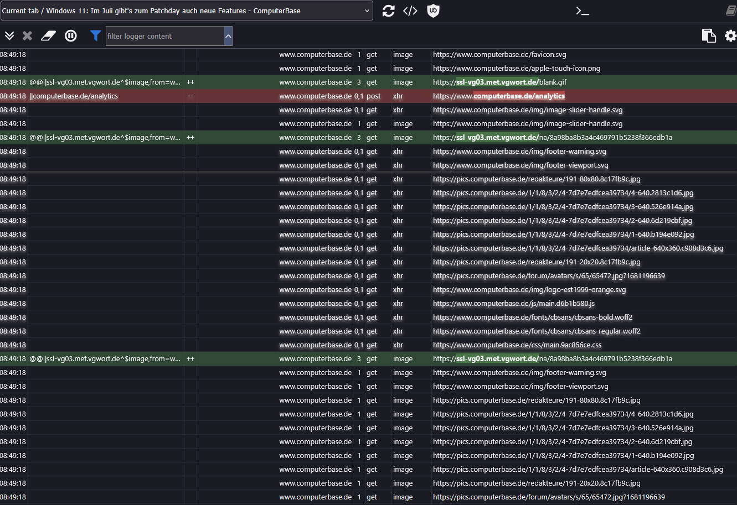Reload the tab content with the refresh icon
Viewport: 737px width, 505px height.
pos(389,11)
